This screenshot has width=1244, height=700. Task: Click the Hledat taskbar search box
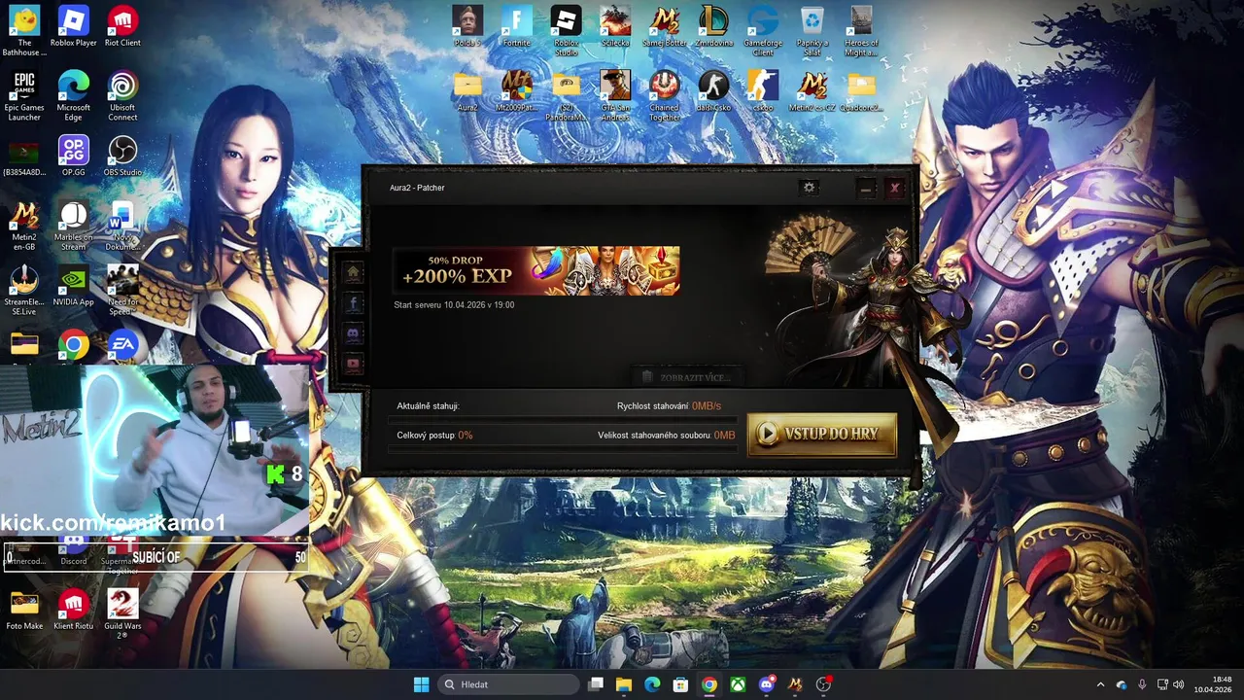[508, 684]
